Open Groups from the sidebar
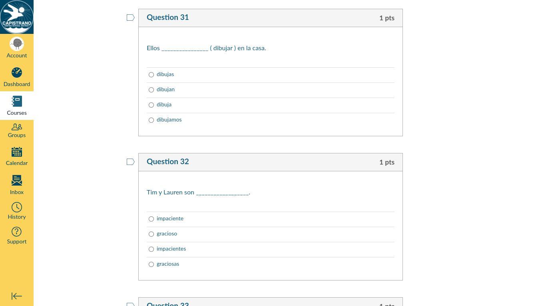Image resolution: width=546 pixels, height=306 pixels. pos(17,130)
